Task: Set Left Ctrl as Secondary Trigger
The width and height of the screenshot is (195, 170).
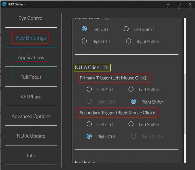Action: (x=89, y=124)
